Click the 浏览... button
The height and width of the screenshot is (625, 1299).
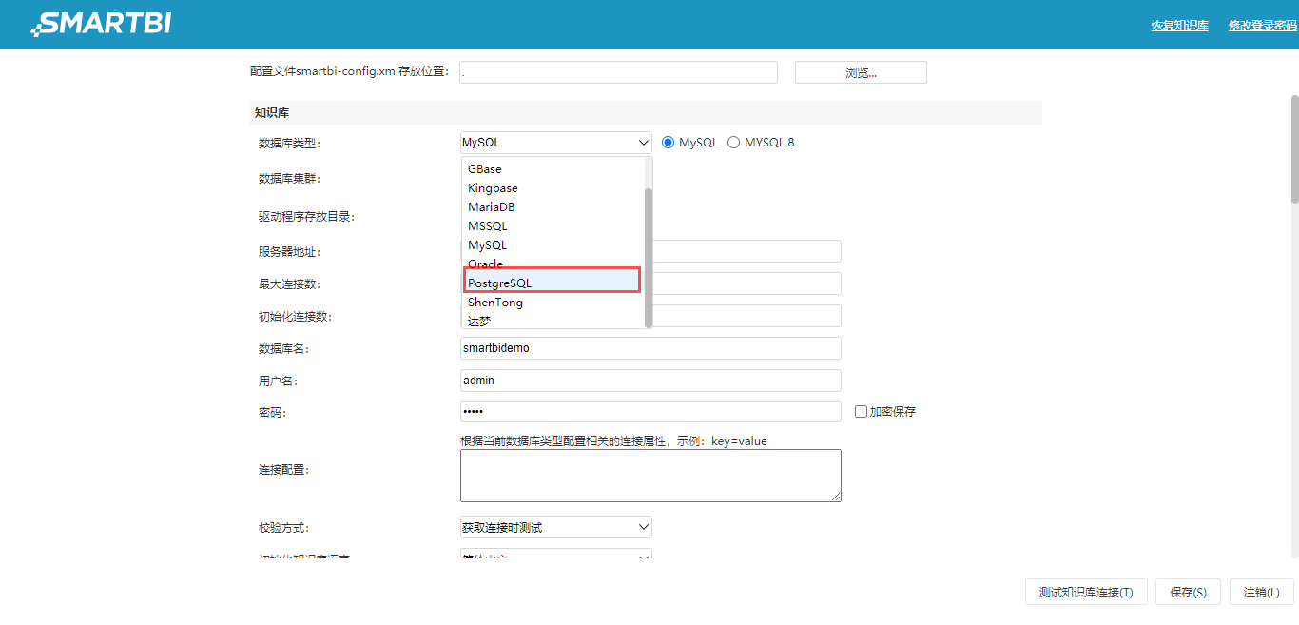pyautogui.click(x=861, y=72)
